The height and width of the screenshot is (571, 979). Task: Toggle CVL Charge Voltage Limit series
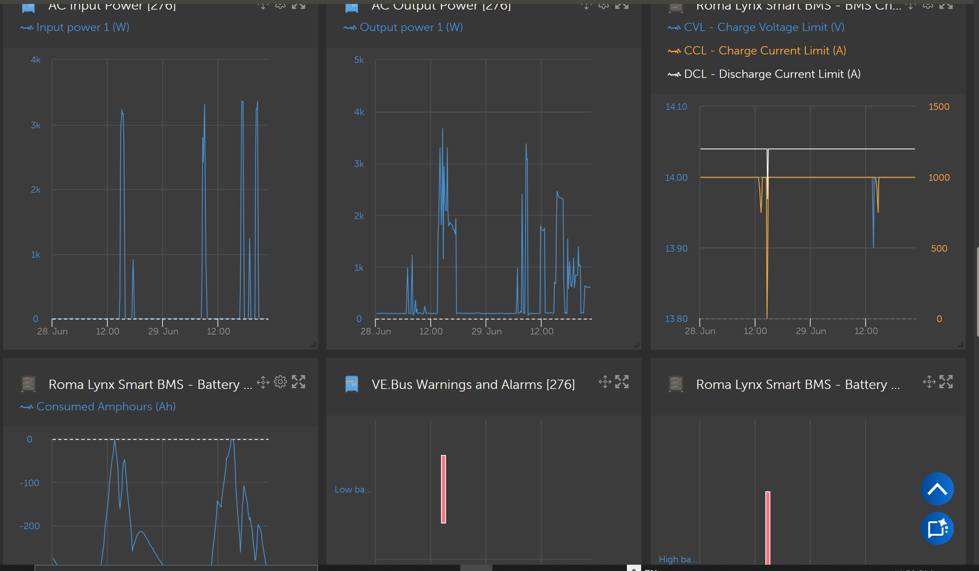764,27
